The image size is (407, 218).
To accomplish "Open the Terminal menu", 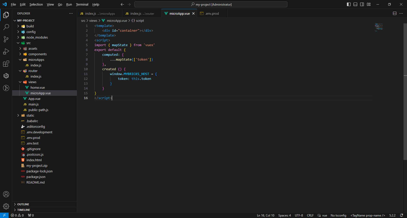I will coord(82,4).
